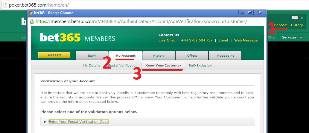Viewport: 309px width, 133px height.
Task: Click the Email contact link
Action: pos(223,40)
